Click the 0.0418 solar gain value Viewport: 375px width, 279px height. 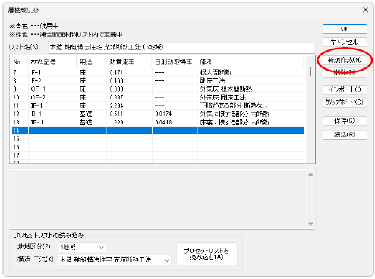[163, 122]
